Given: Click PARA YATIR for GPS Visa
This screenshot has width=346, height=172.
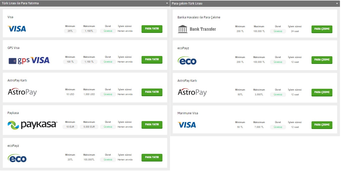Looking at the screenshot, I should (x=152, y=60).
